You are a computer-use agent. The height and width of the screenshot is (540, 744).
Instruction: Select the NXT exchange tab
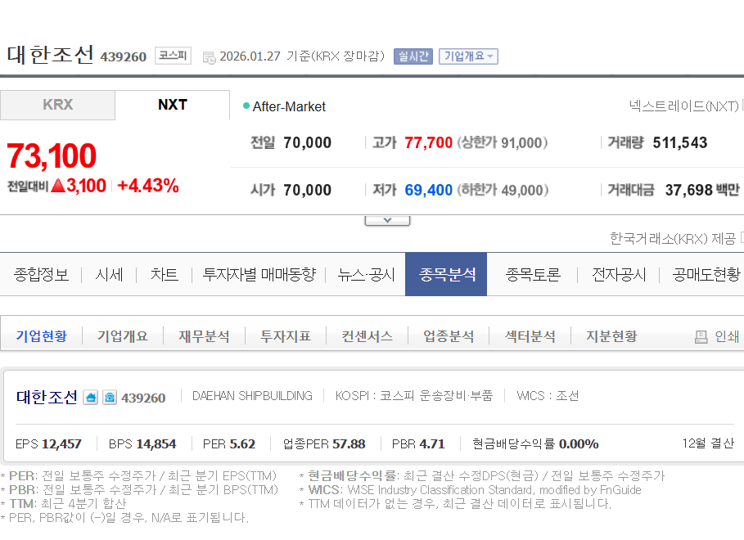[172, 105]
